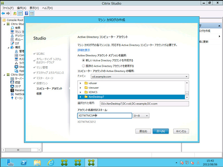Select the XDMCS folder row
The height and width of the screenshot is (167, 223).
[131, 92]
